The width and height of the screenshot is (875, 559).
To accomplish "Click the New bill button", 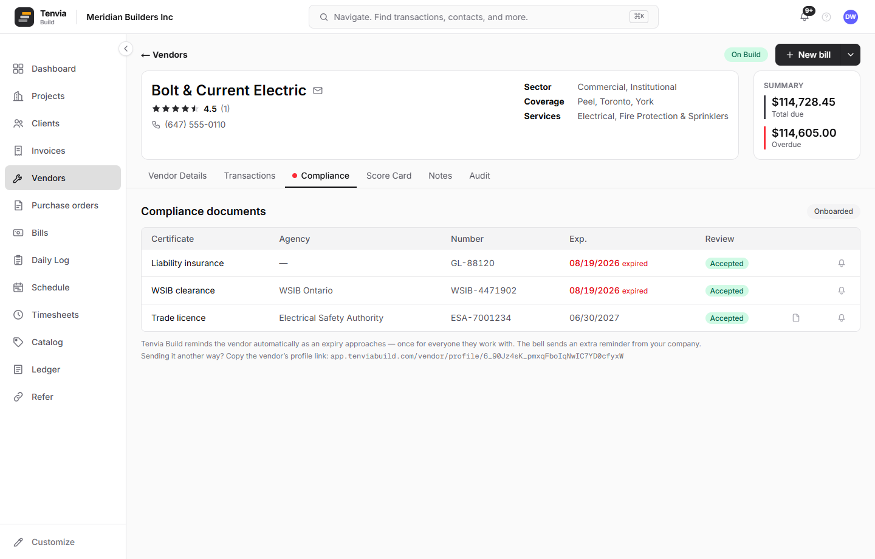I will point(808,55).
